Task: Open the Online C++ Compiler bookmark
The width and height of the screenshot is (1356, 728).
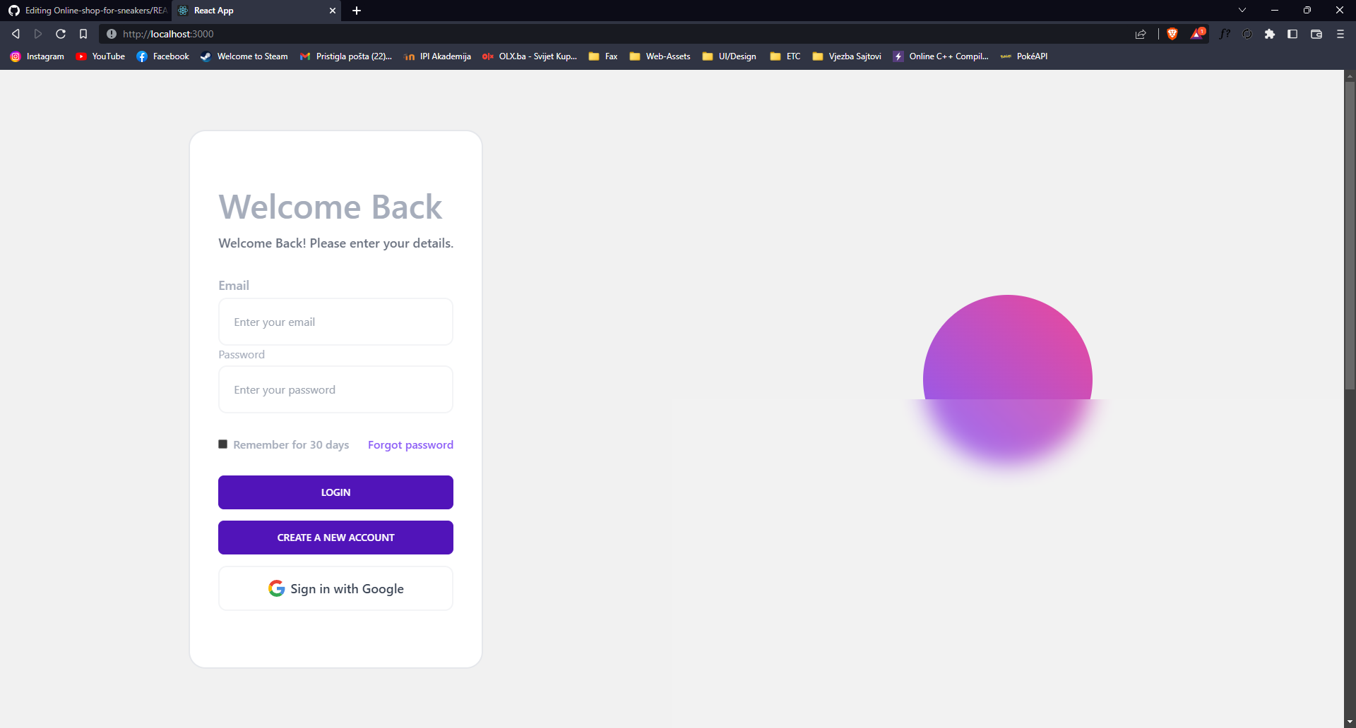Action: pos(941,56)
